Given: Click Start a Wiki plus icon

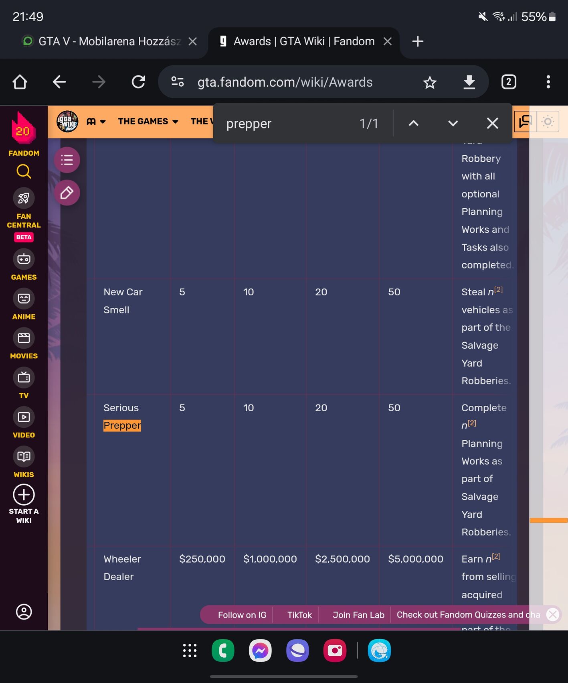Looking at the screenshot, I should pyautogui.click(x=24, y=494).
